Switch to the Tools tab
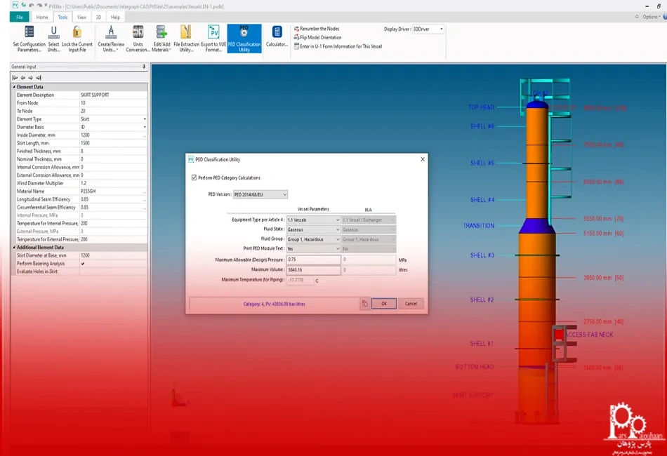This screenshot has width=667, height=456. pos(62,17)
